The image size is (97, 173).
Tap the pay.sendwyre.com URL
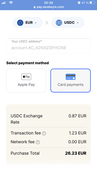click(50, 7)
